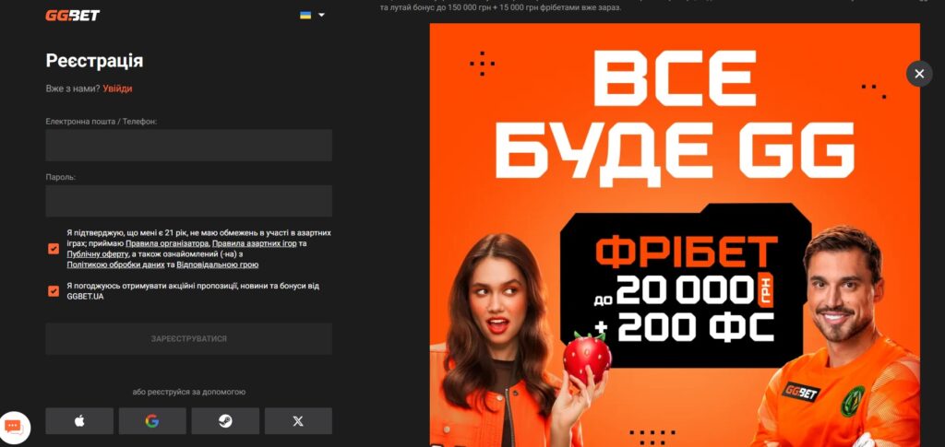Open the Політикою обробки даних link
This screenshot has width=945, height=447.
point(115,265)
